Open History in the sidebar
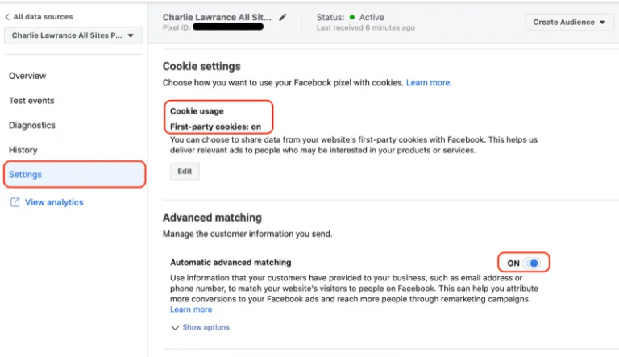The width and height of the screenshot is (619, 357). (x=23, y=150)
